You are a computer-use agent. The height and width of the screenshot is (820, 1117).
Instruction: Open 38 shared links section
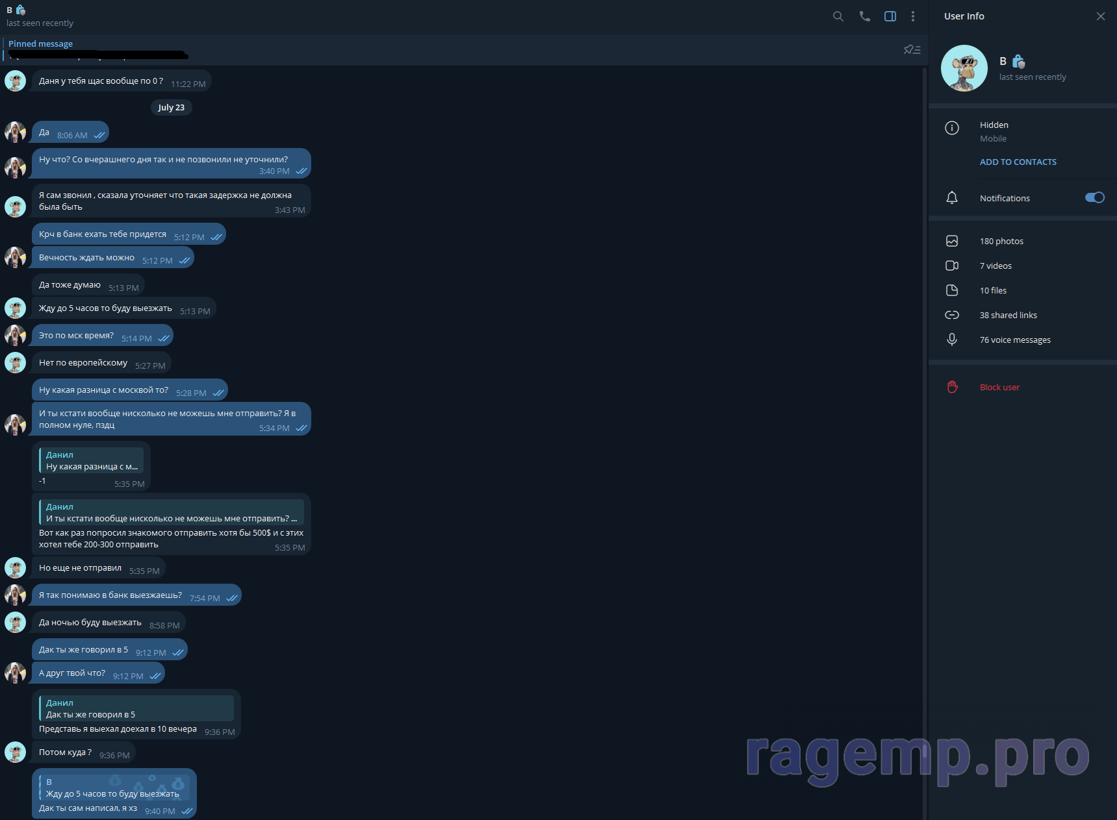pyautogui.click(x=1008, y=316)
